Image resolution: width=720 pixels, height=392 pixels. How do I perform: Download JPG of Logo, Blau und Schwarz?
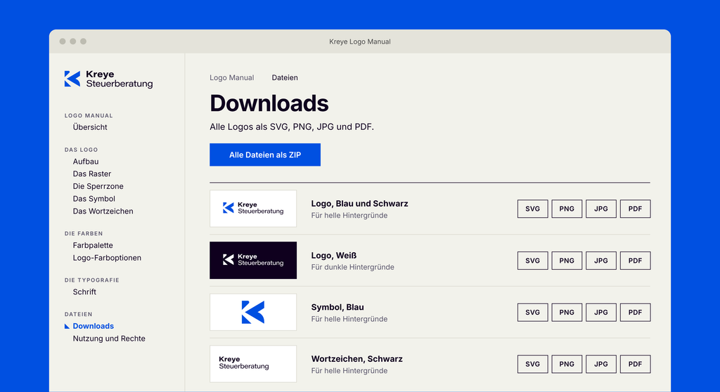click(x=601, y=209)
